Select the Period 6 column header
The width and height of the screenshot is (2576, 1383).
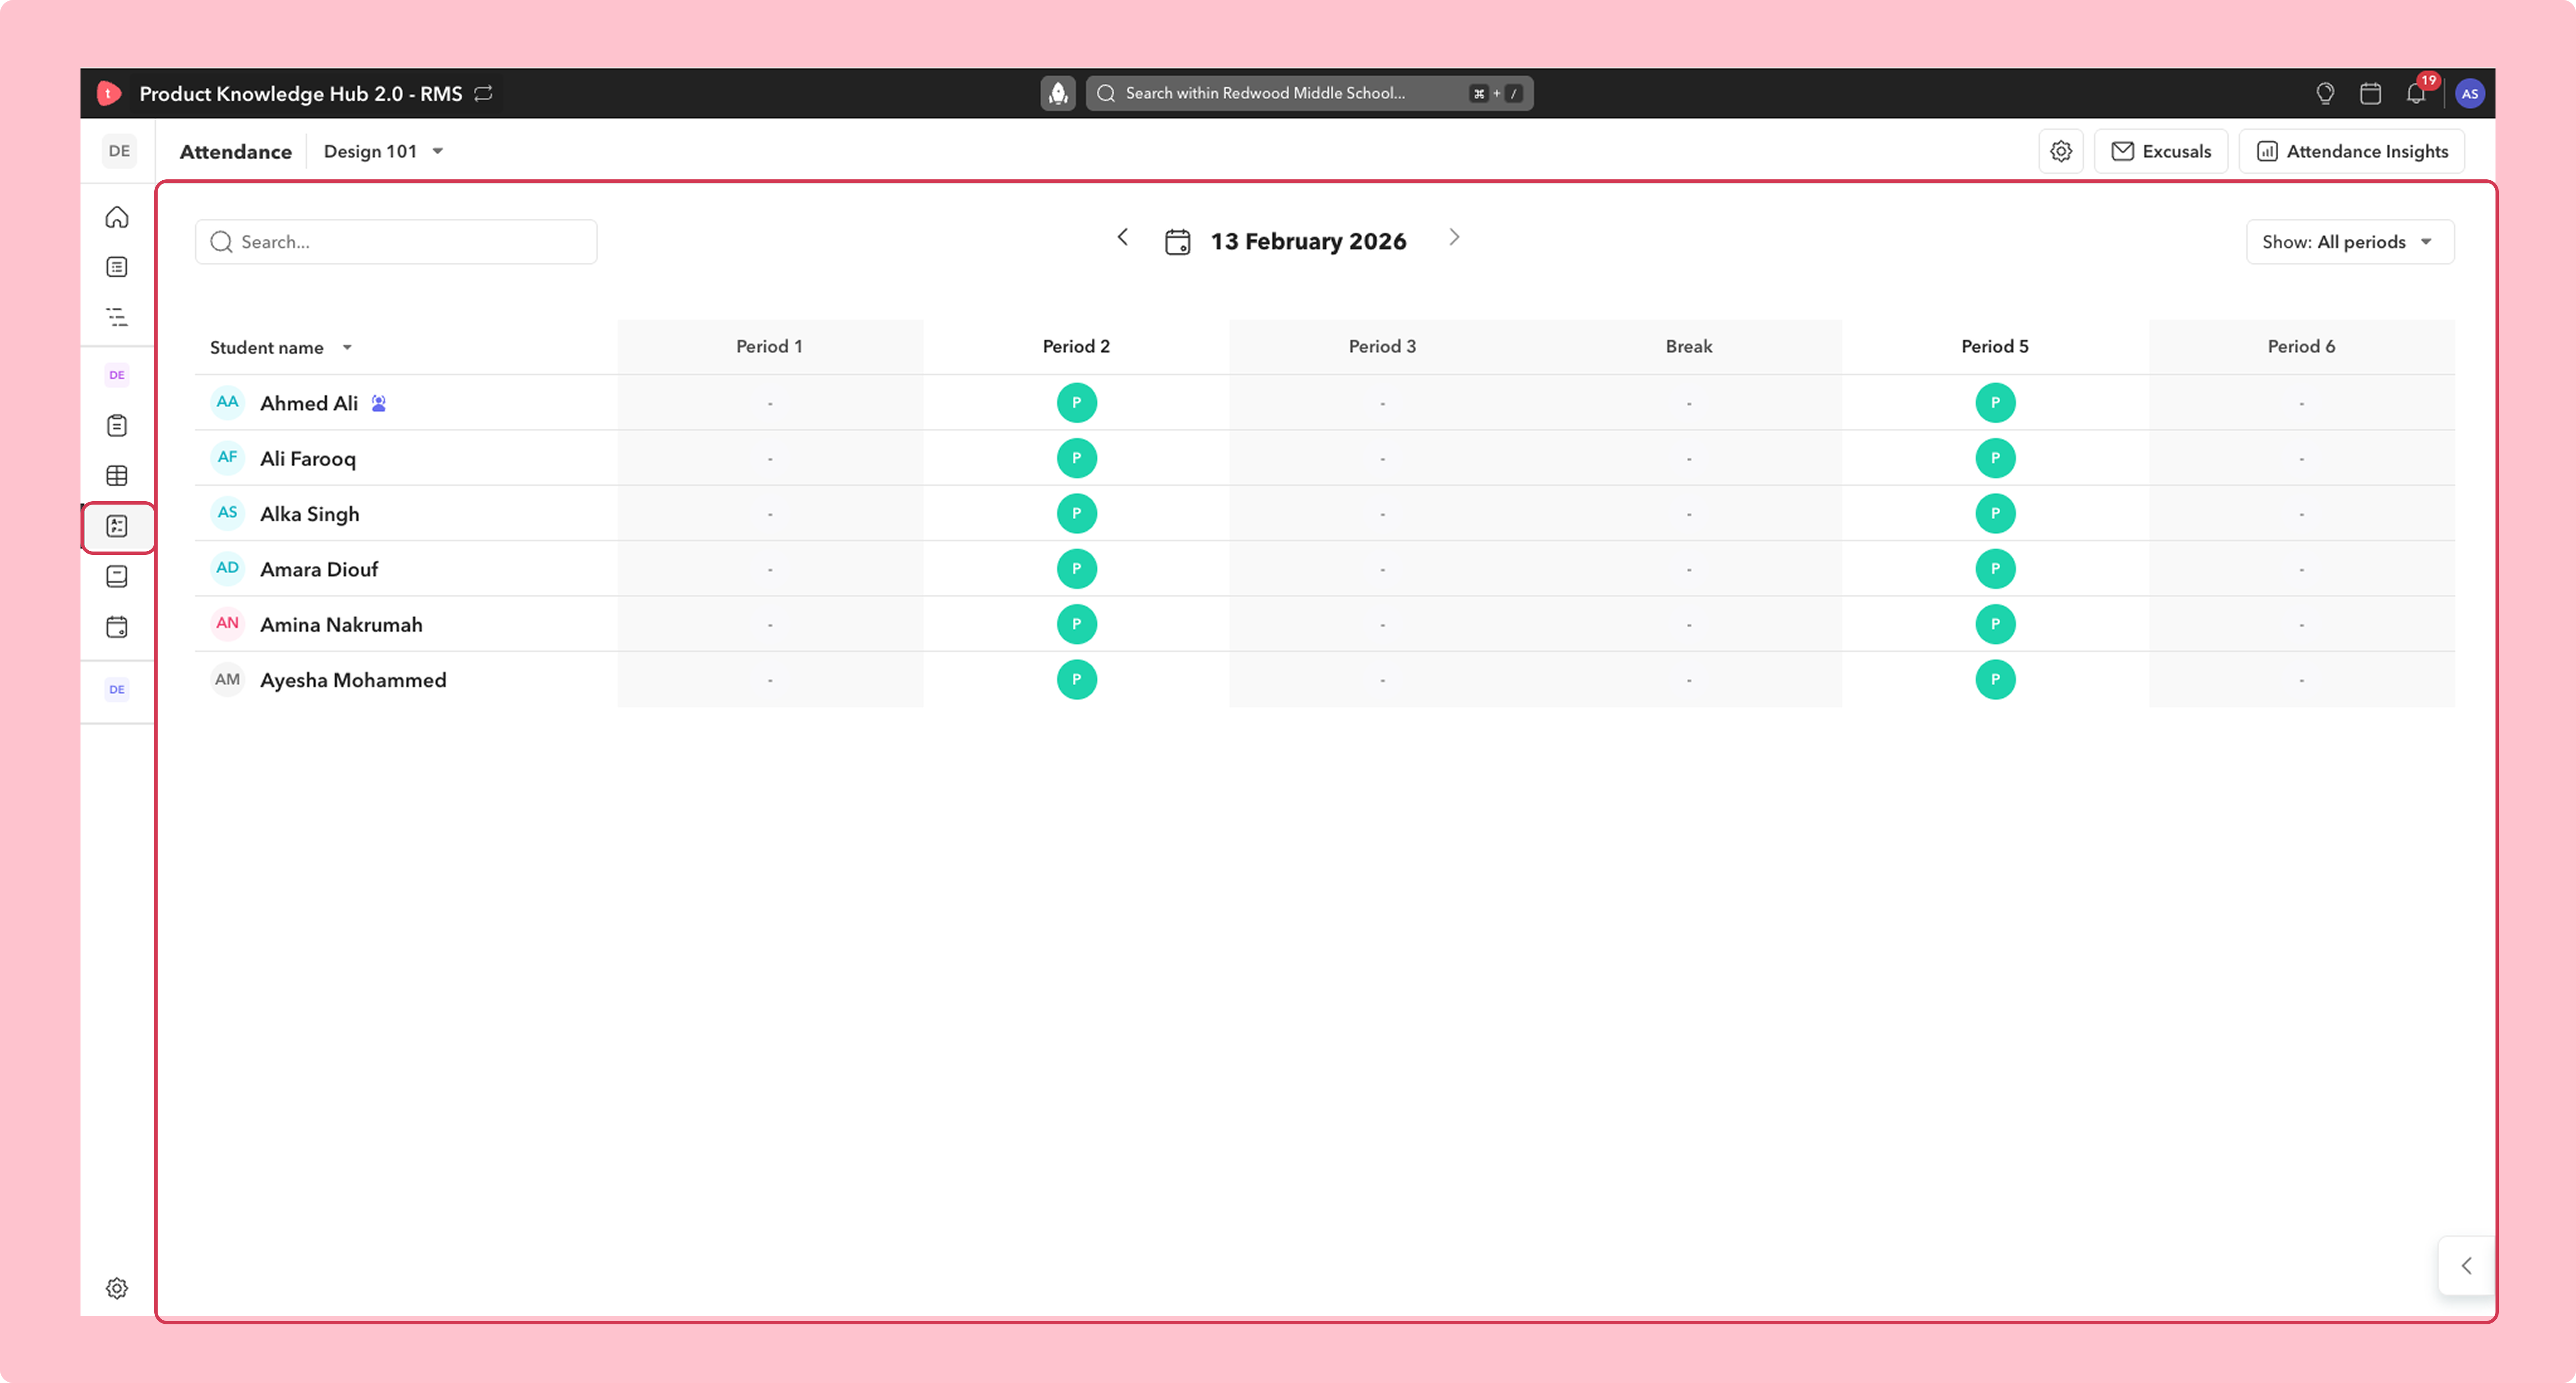(2301, 347)
